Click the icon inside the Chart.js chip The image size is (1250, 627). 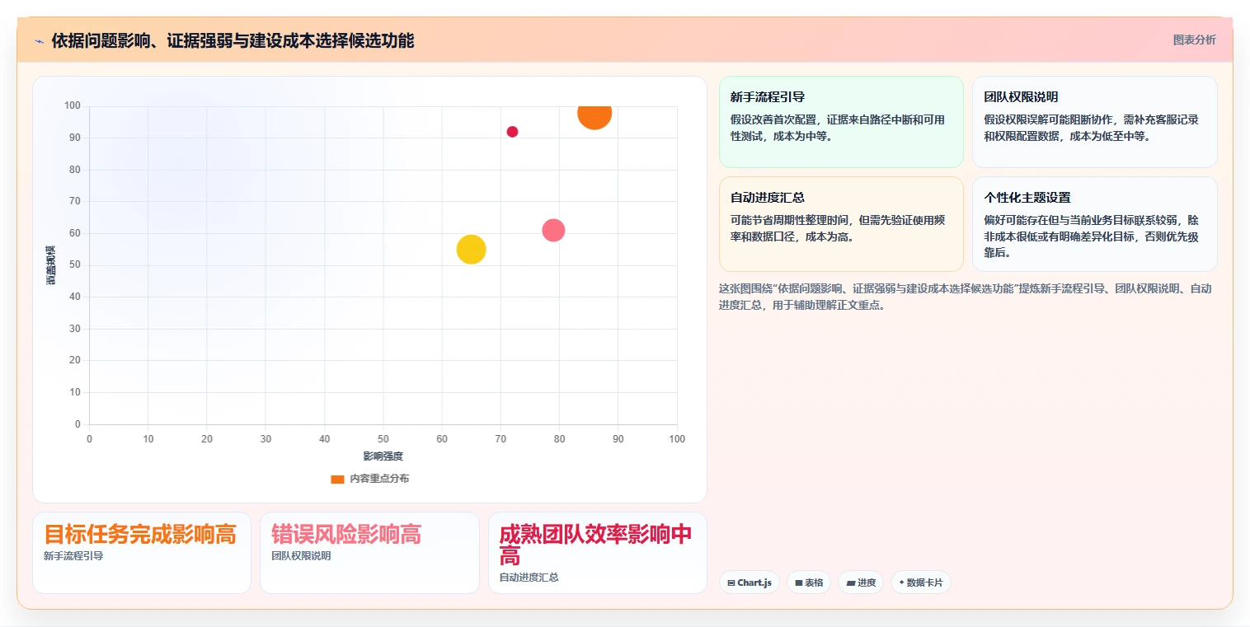[731, 583]
